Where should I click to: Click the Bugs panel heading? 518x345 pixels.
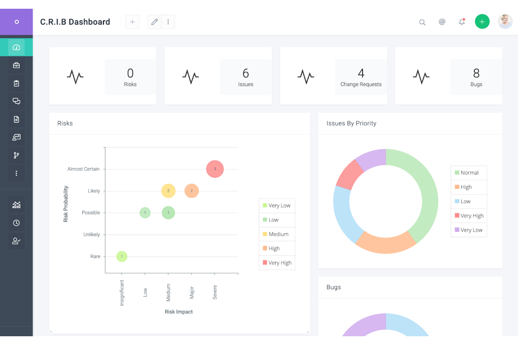point(334,287)
